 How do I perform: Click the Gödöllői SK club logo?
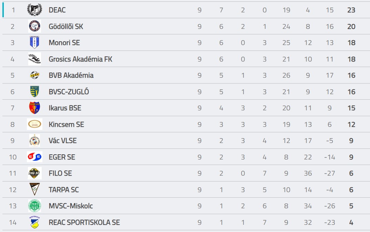point(34,26)
